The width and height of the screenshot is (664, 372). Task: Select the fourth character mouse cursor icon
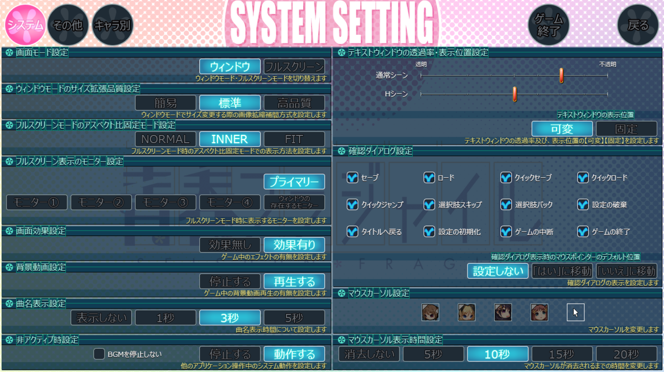pyautogui.click(x=539, y=312)
